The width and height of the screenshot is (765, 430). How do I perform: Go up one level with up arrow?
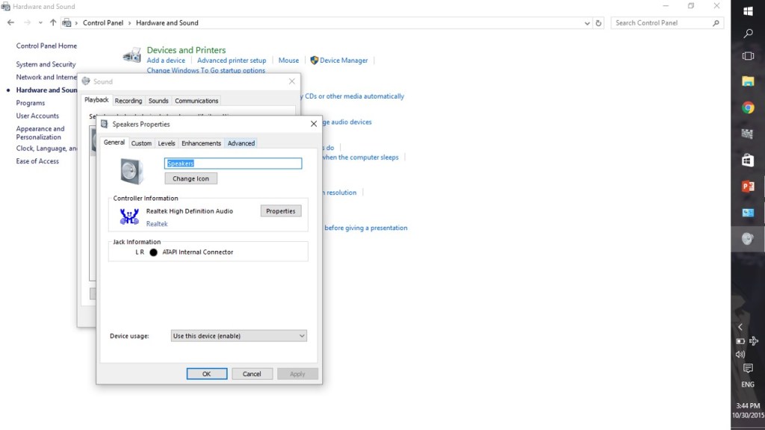[53, 23]
